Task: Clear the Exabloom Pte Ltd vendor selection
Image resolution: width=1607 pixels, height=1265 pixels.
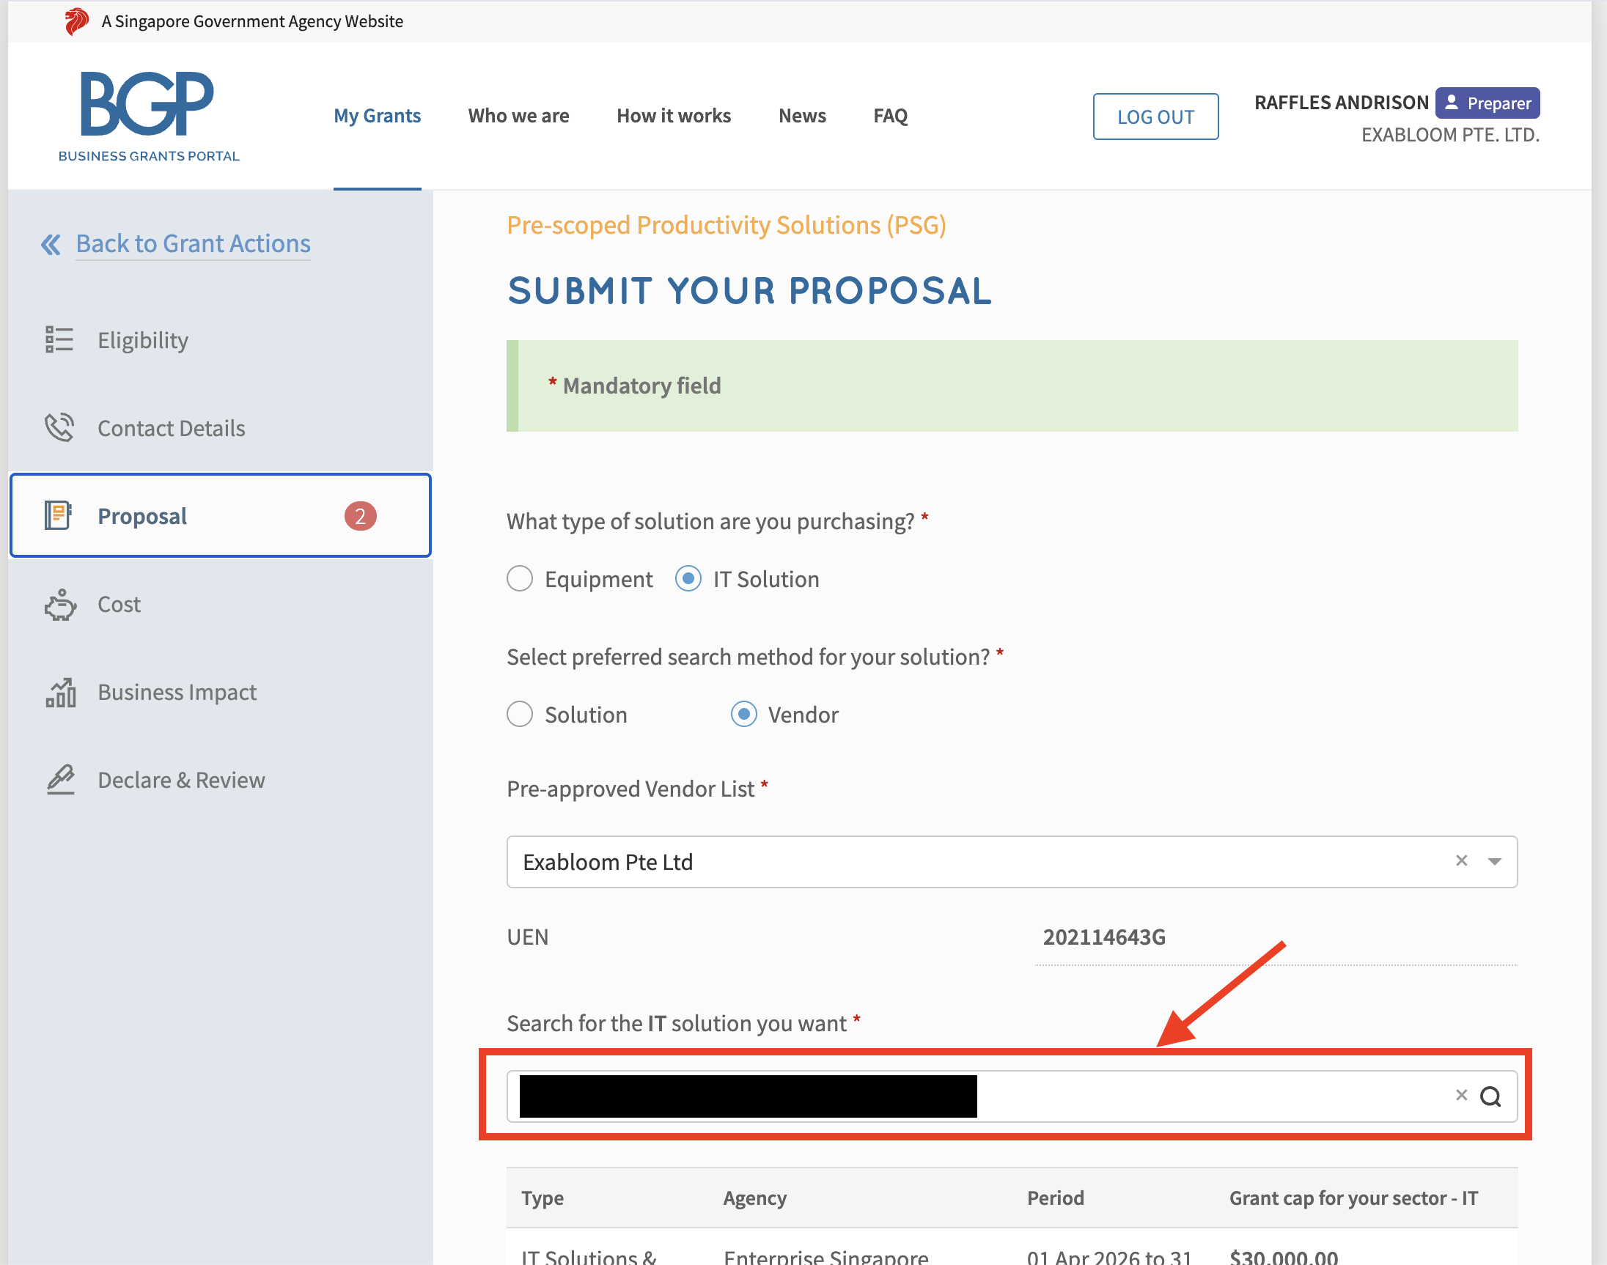Action: [1461, 860]
